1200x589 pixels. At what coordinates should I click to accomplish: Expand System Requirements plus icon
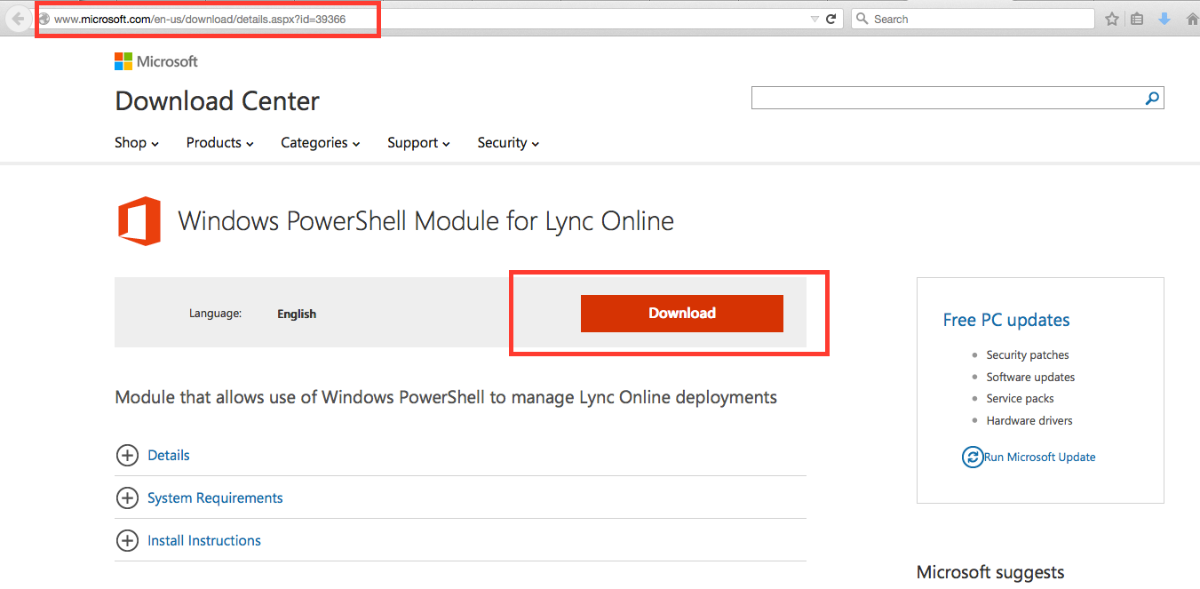point(128,498)
